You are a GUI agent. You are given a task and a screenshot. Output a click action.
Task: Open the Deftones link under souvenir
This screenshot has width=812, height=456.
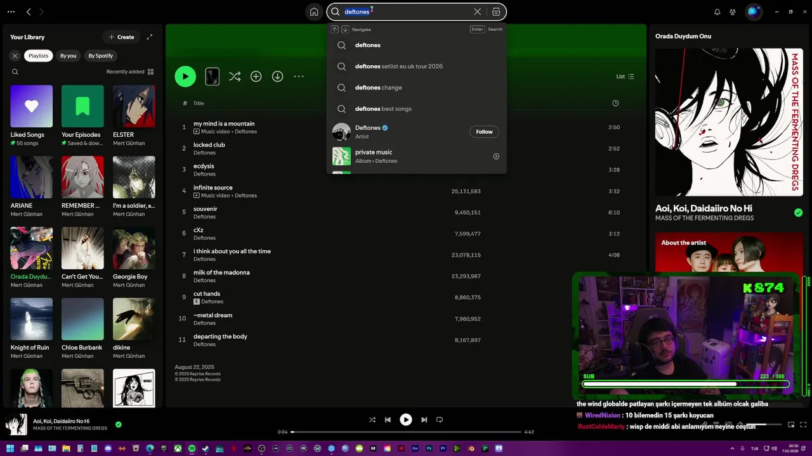click(204, 217)
